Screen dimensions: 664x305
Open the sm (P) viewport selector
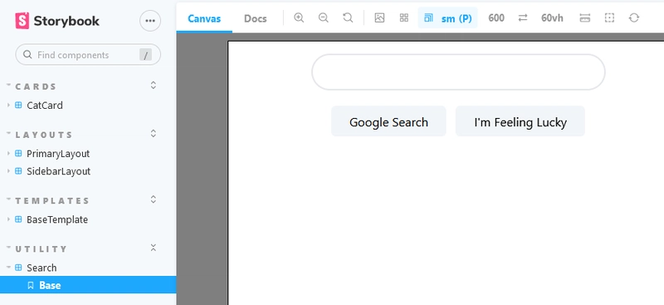point(447,17)
